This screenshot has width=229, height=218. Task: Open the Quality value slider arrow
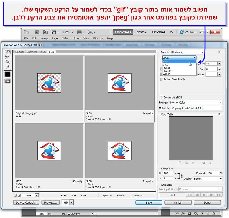[x=219, y=64]
